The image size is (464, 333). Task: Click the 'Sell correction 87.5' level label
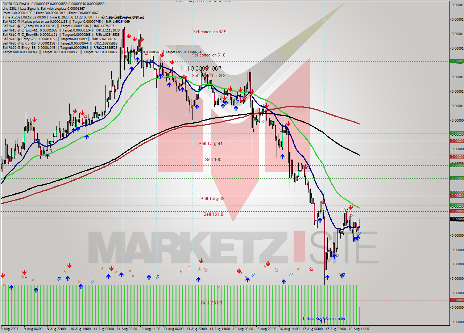point(210,32)
